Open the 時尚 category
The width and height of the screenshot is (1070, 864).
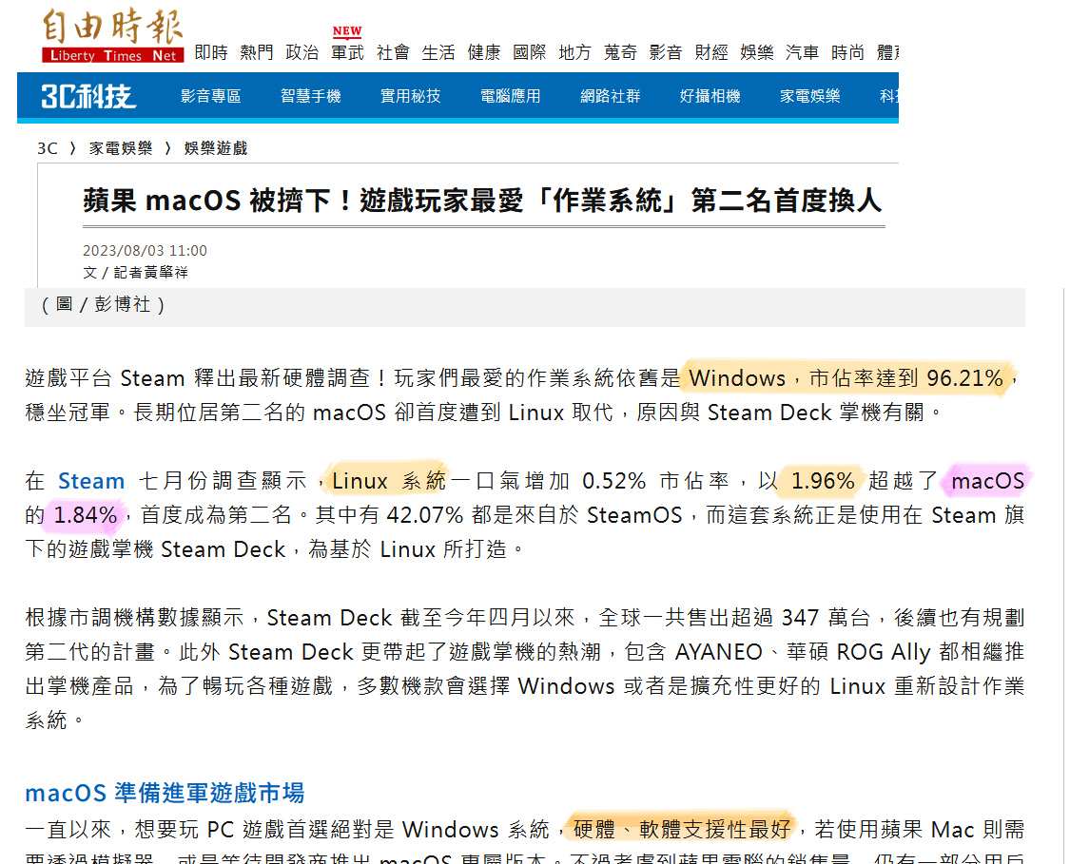pyautogui.click(x=847, y=52)
